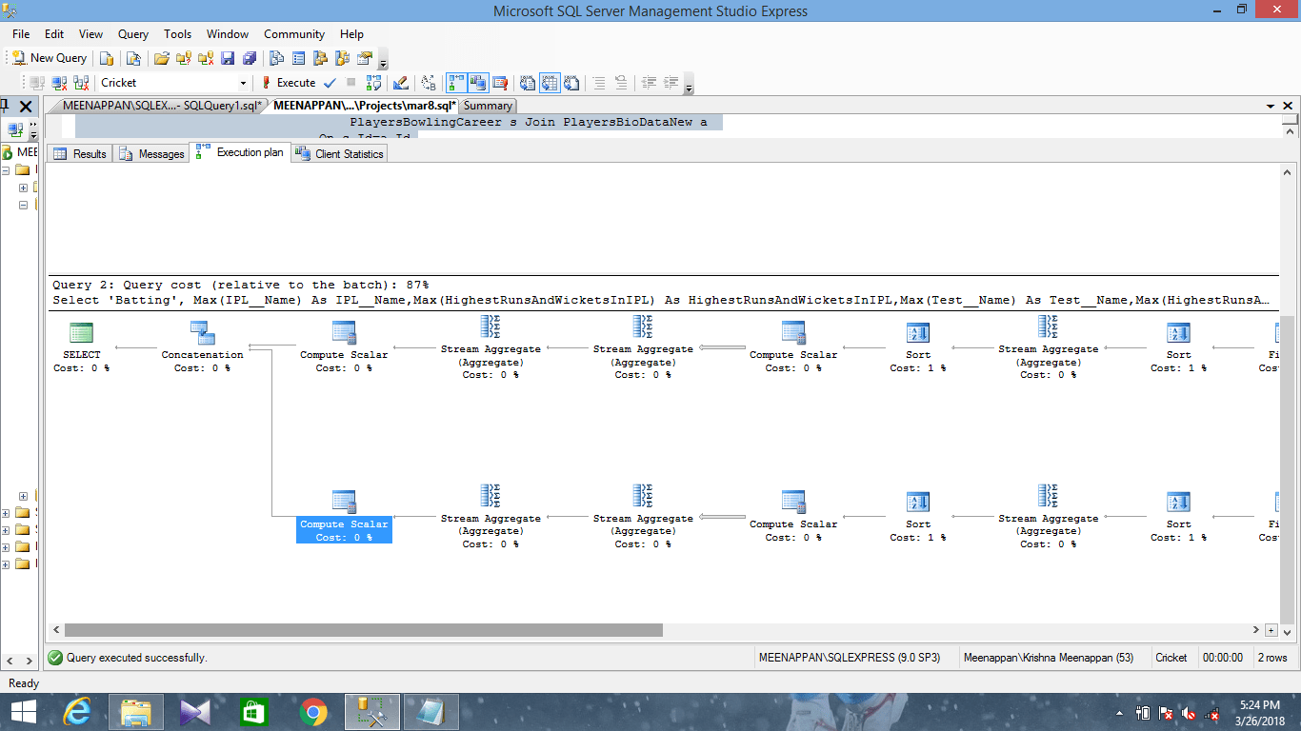Click the Decrease Indent icon
The height and width of the screenshot is (731, 1301).
pyautogui.click(x=649, y=83)
